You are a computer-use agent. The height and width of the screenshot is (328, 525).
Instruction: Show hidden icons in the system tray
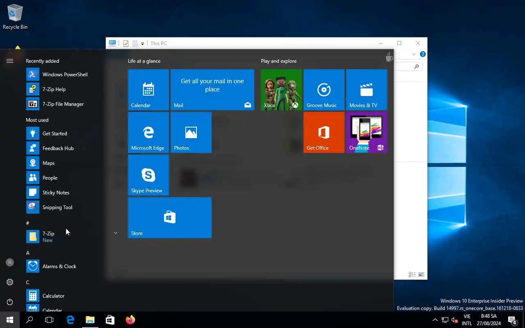(435, 320)
